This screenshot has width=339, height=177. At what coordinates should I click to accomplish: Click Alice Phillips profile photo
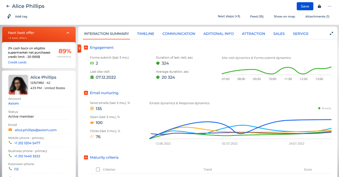[x=18, y=85]
